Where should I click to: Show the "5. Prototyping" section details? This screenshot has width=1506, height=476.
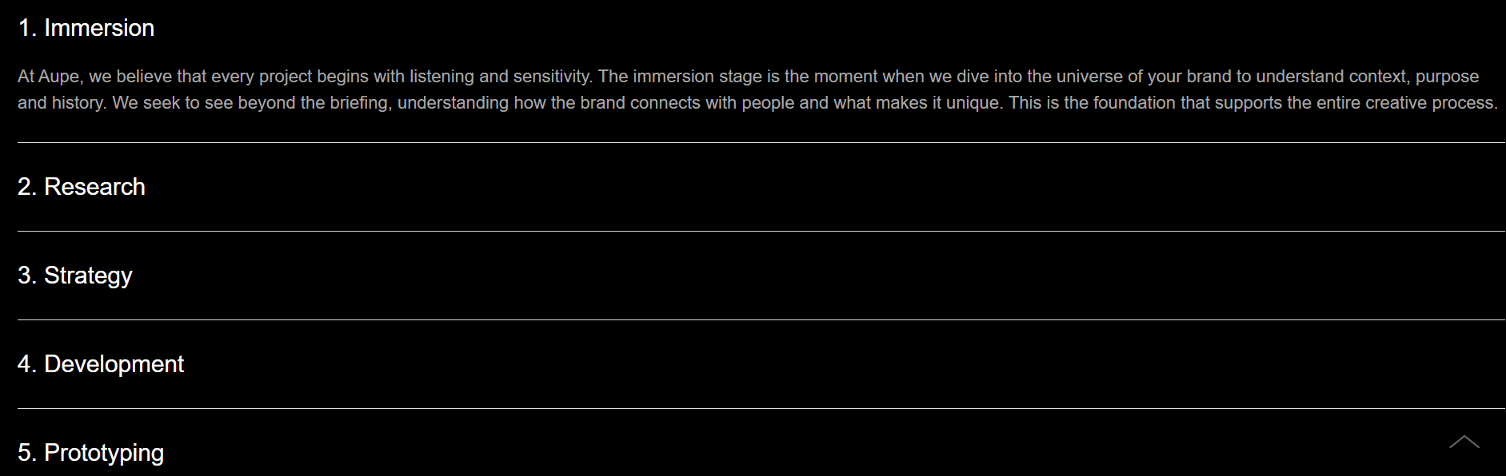(x=90, y=453)
